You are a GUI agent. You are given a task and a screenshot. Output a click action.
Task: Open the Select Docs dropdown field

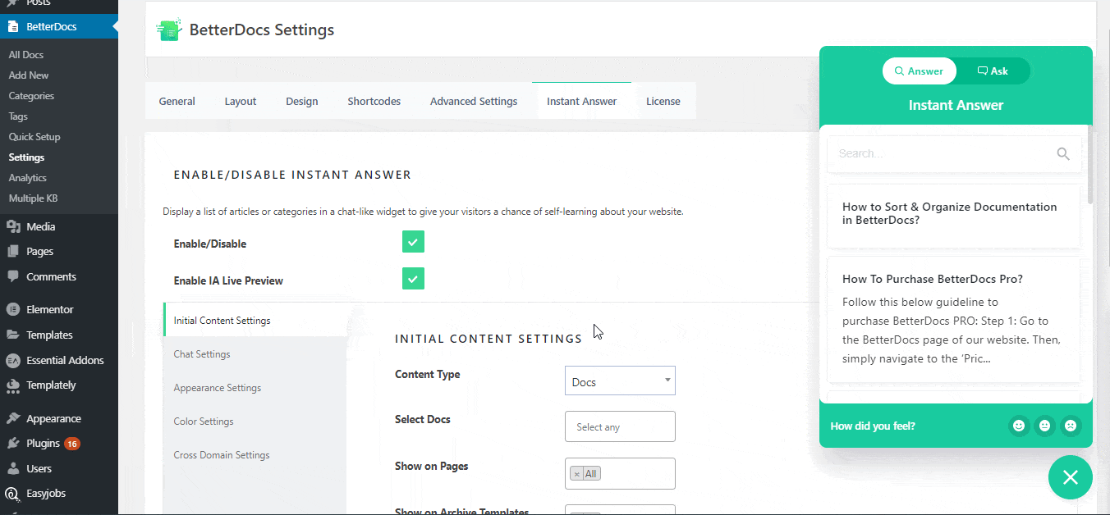620,426
